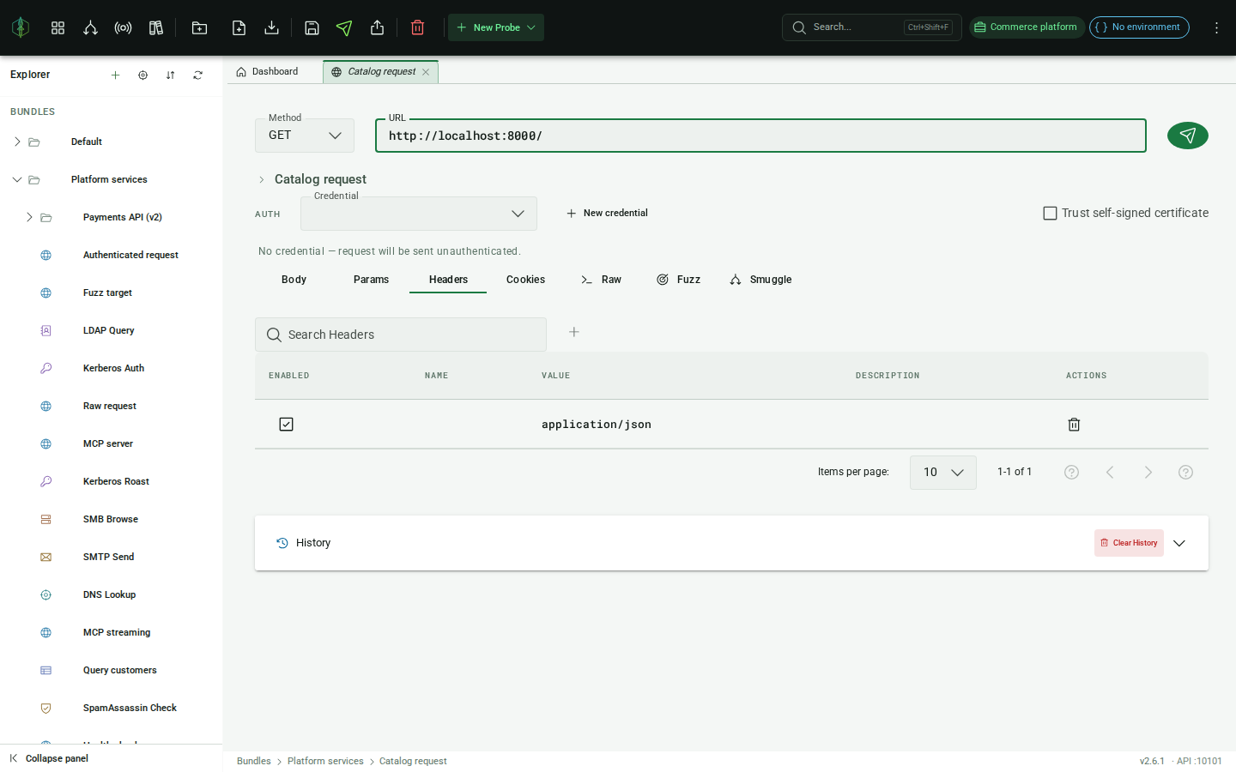Click Clear History button
Image resolution: width=1236 pixels, height=772 pixels.
1129,543
